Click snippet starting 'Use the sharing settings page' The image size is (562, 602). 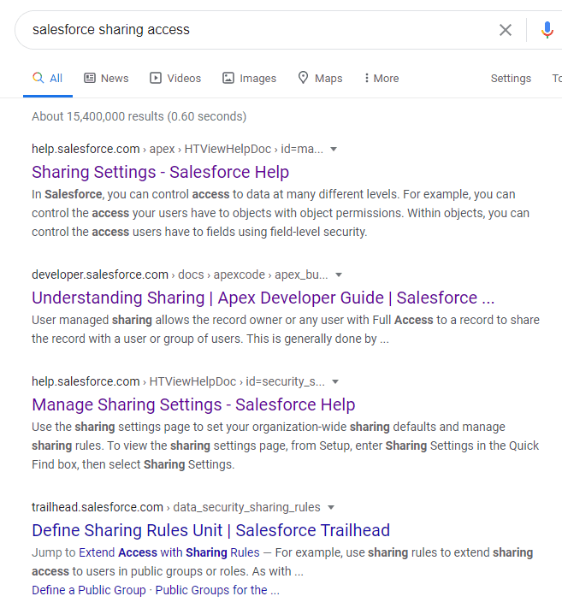click(x=285, y=446)
